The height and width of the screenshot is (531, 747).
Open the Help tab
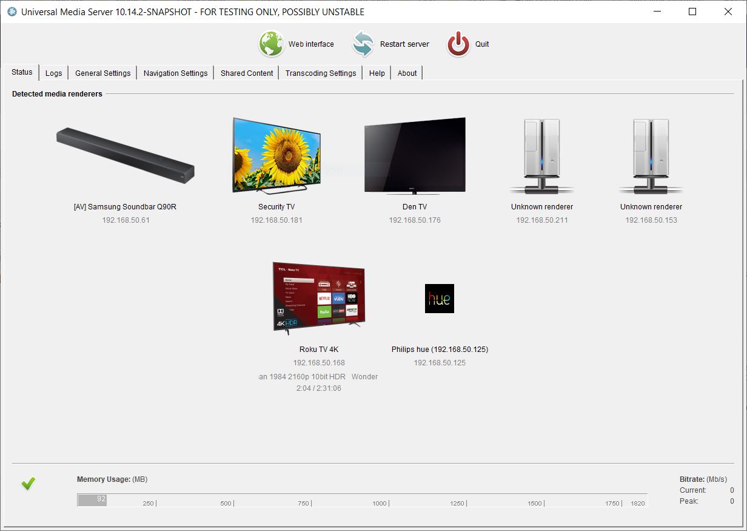pos(377,73)
